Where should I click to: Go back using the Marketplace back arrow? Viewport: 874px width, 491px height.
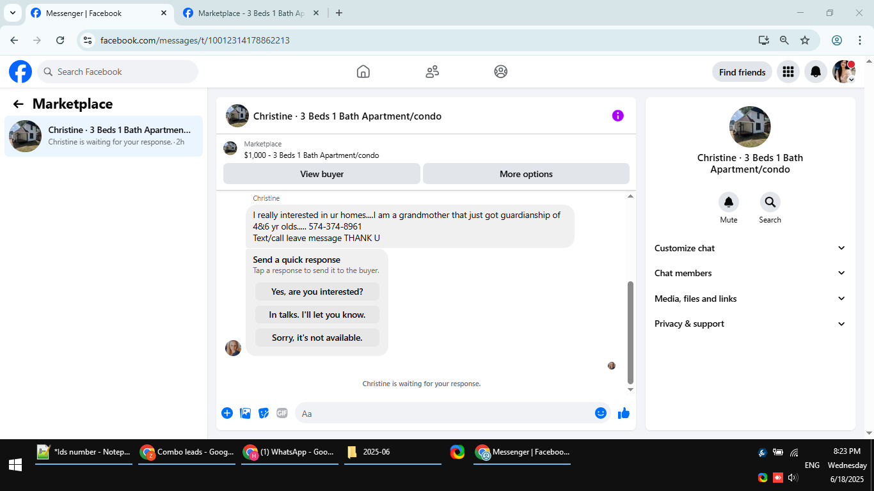18,104
